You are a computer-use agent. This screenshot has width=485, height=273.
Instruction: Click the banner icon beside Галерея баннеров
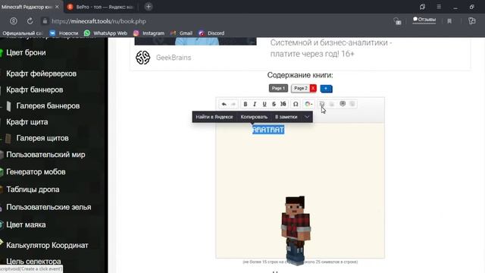[8, 106]
